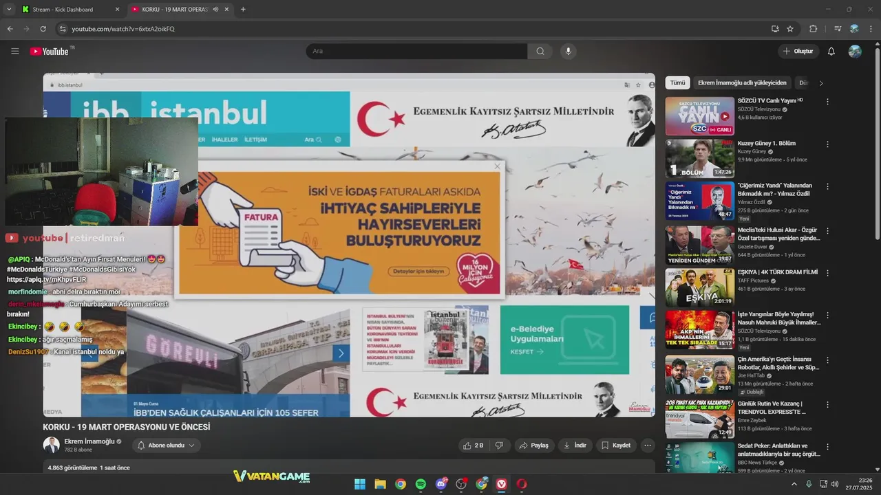Click the YouTube search input field

(416, 51)
